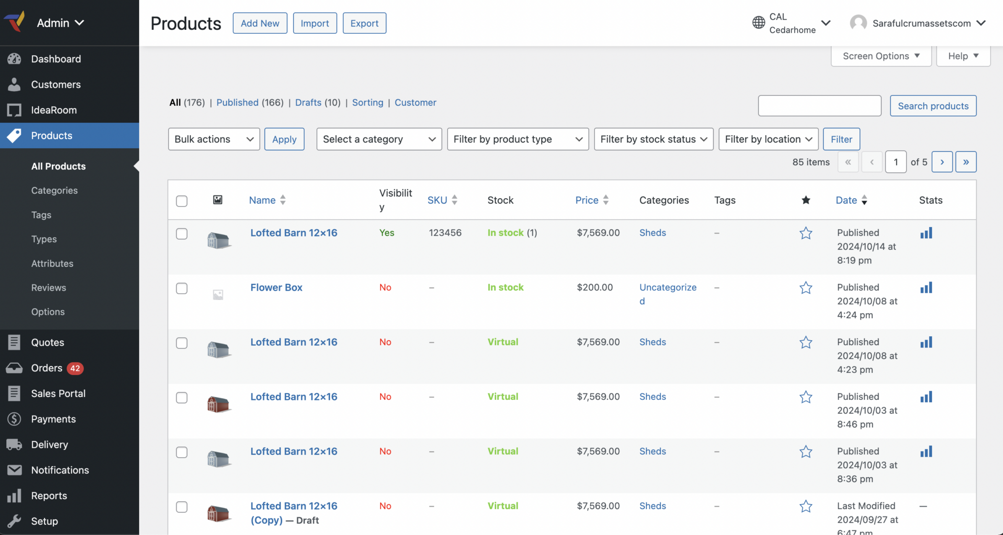Click the Orders inbox tray icon
The width and height of the screenshot is (1003, 535).
point(14,368)
